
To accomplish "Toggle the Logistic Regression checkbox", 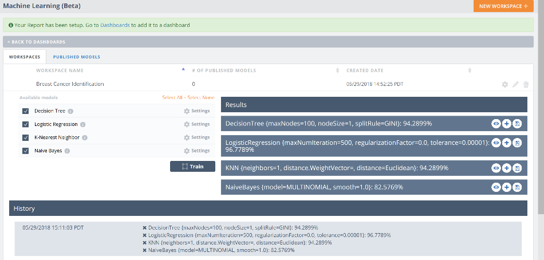I will click(x=25, y=124).
